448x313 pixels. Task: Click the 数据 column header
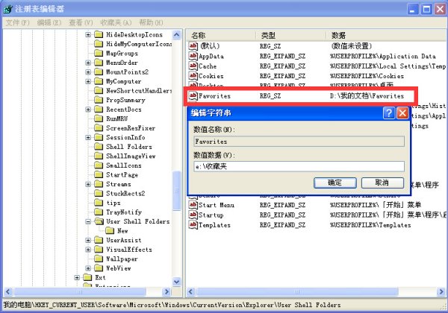pyautogui.click(x=387, y=35)
